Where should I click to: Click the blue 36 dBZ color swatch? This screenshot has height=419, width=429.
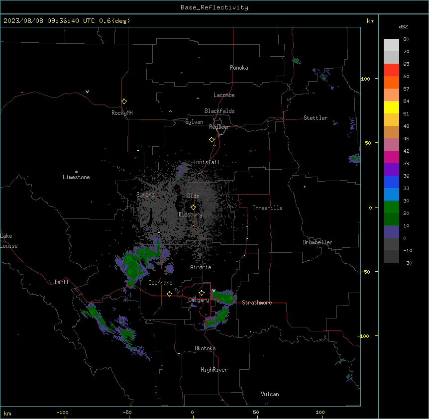(391, 182)
